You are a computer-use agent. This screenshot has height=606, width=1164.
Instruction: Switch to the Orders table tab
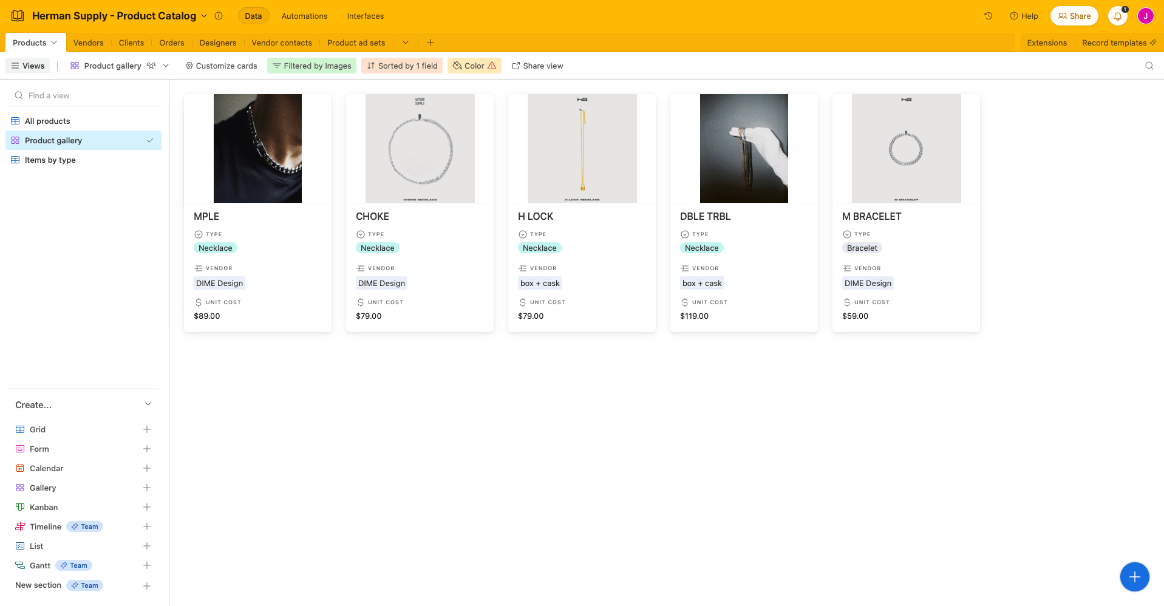(x=172, y=43)
